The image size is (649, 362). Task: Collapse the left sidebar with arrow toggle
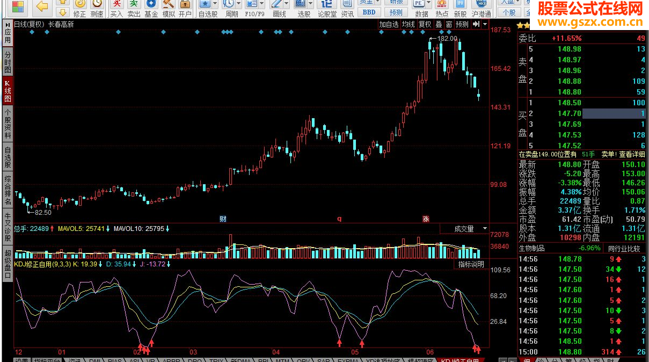coord(7,24)
